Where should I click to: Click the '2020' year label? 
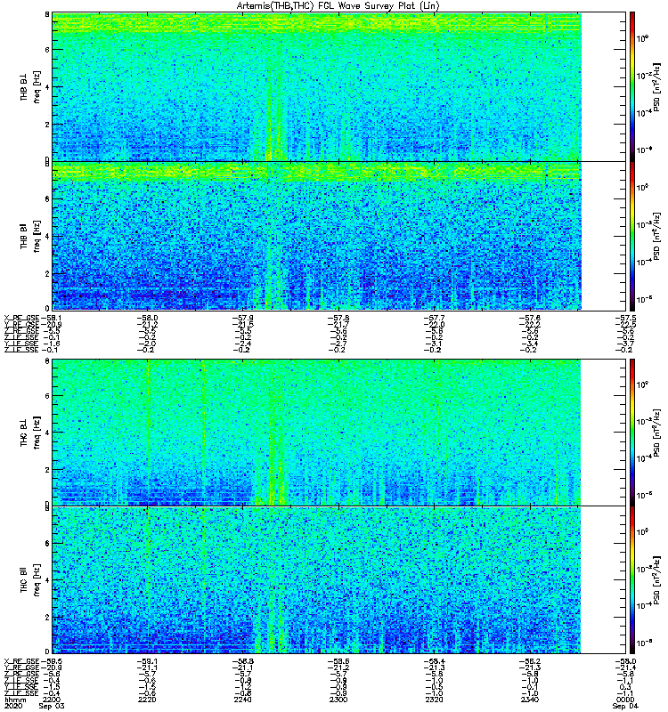(12, 706)
